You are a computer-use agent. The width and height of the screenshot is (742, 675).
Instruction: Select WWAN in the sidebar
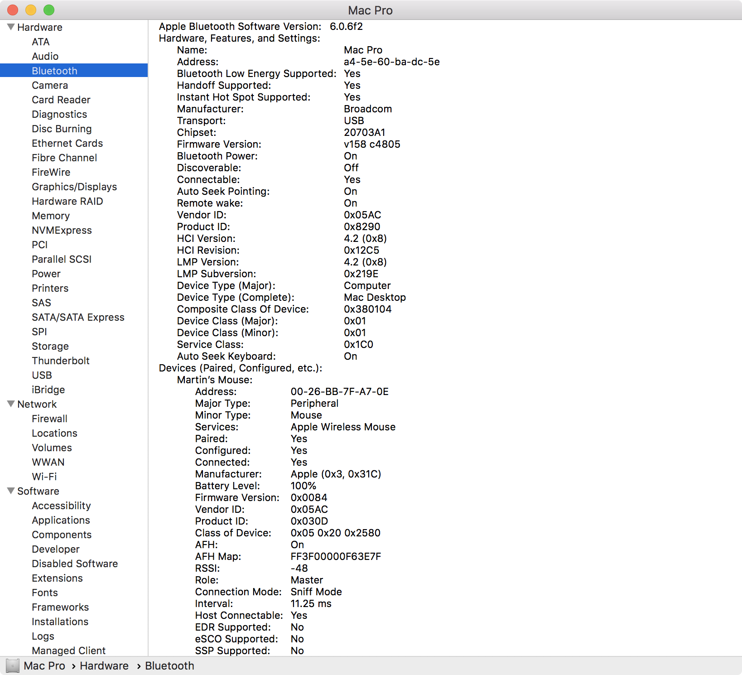(48, 462)
